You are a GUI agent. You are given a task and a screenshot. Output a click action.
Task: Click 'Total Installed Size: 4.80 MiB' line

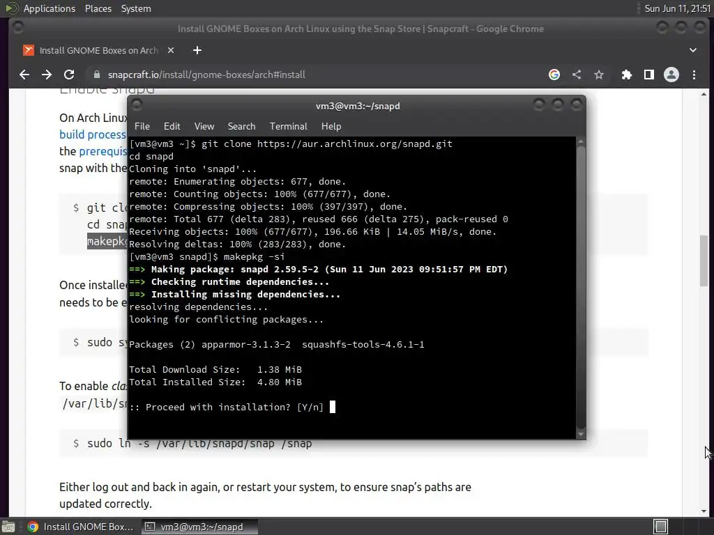click(215, 382)
